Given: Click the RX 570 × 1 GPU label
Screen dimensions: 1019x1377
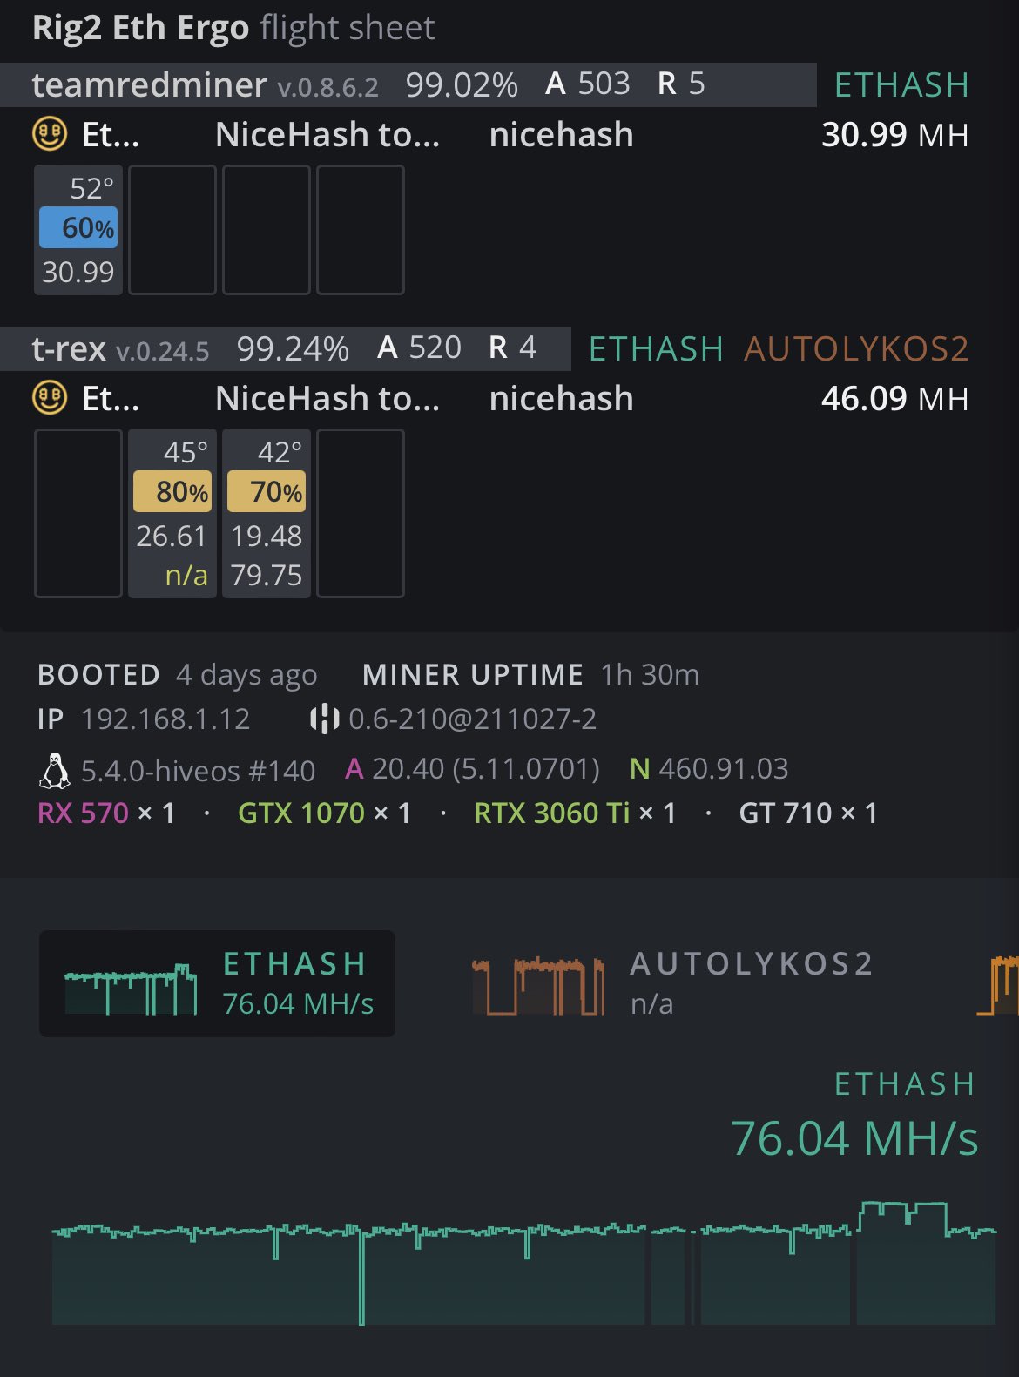Looking at the screenshot, I should 106,813.
